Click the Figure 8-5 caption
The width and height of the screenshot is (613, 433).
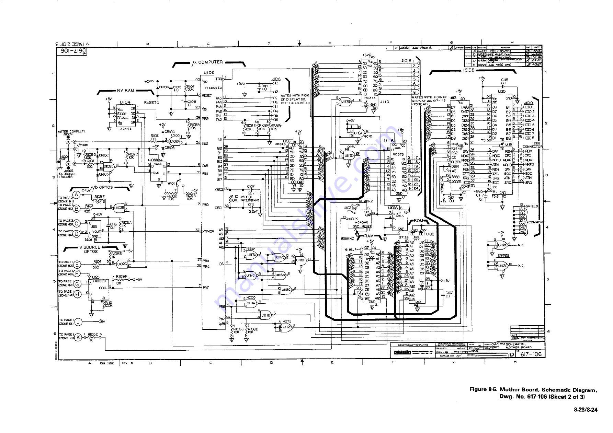(x=533, y=393)
